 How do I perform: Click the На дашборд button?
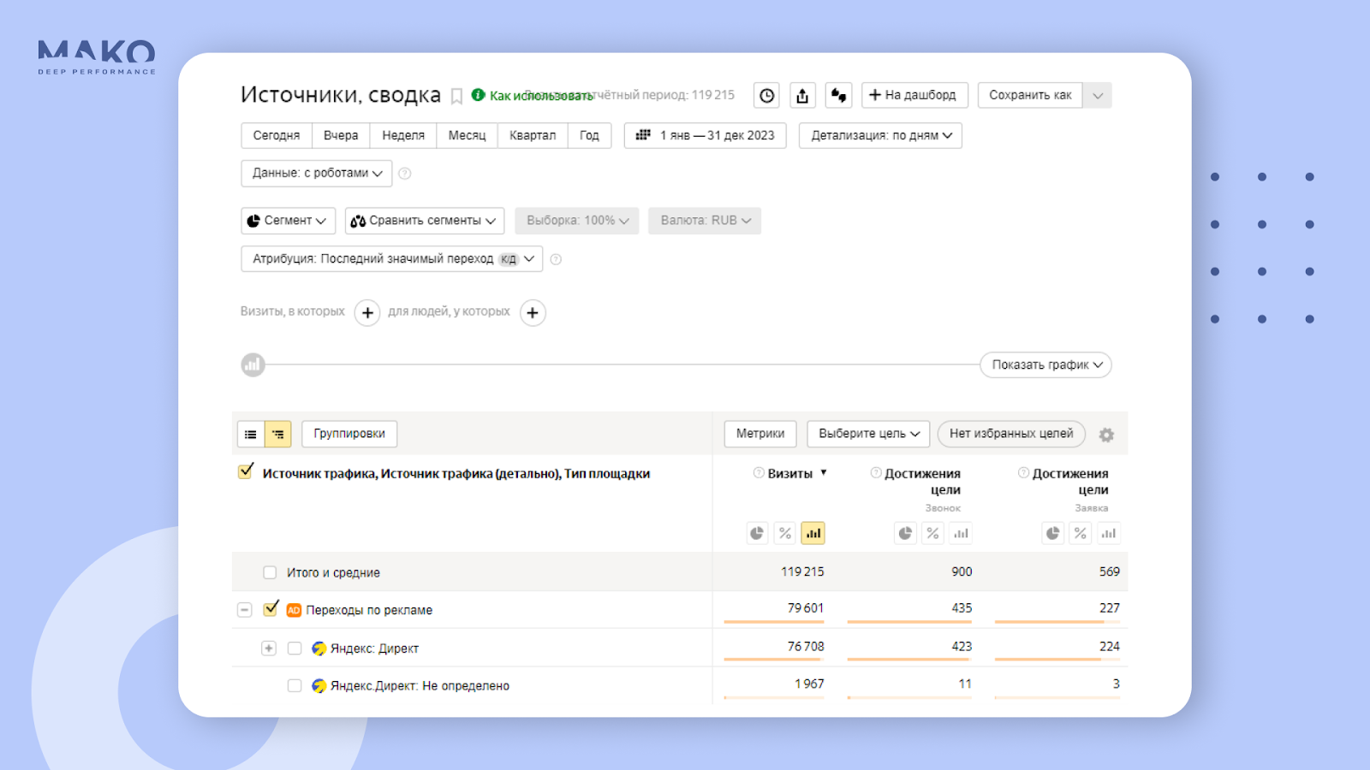pos(914,96)
